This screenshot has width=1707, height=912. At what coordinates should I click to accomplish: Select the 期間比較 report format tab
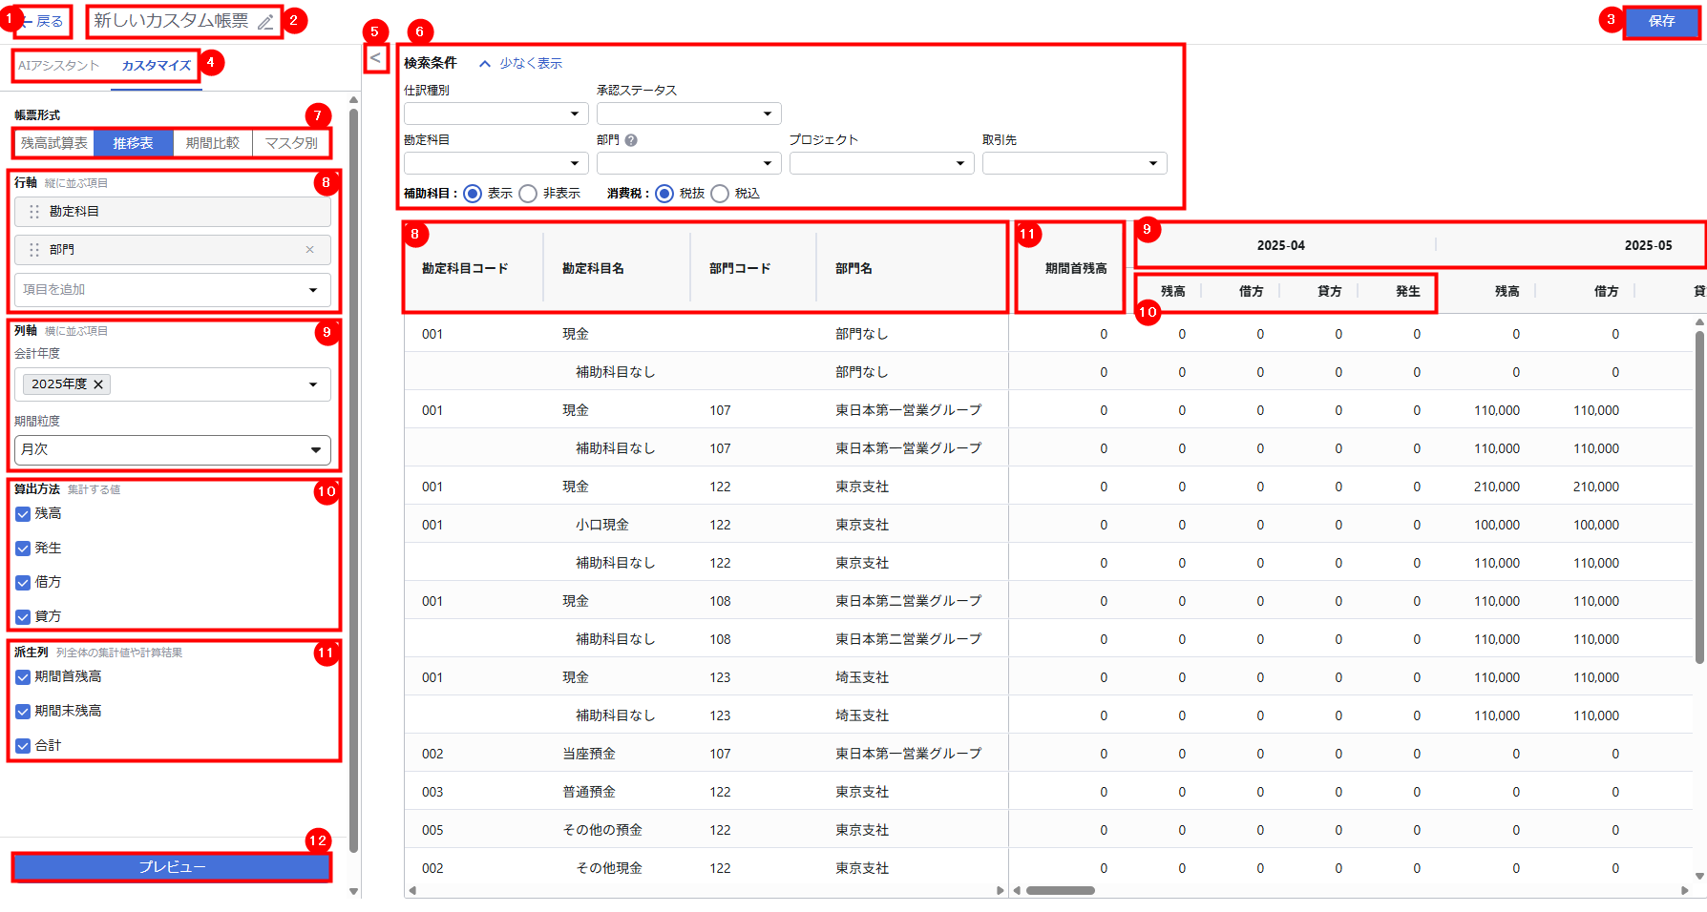coord(212,143)
